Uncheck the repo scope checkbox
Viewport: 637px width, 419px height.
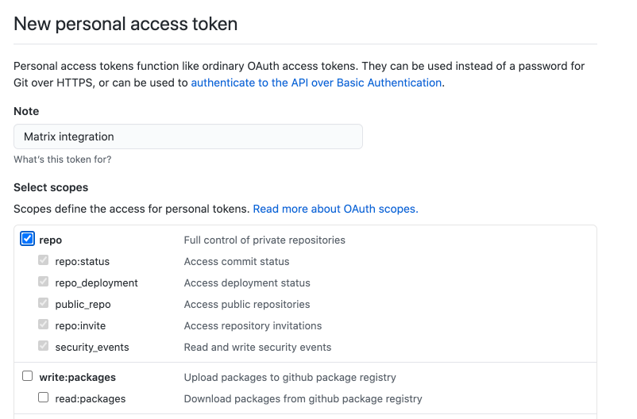[x=27, y=239]
